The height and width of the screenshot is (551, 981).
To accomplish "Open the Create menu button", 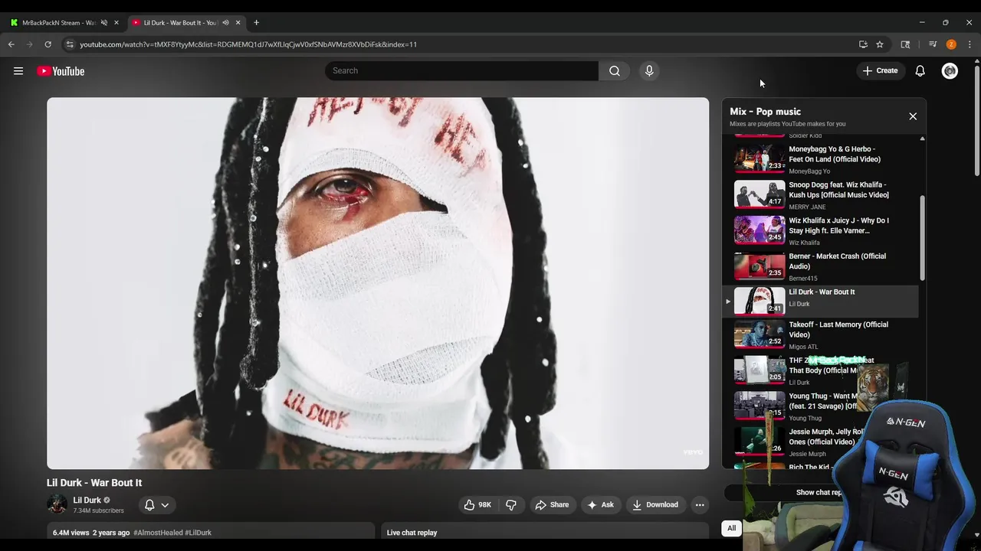I will (880, 70).
